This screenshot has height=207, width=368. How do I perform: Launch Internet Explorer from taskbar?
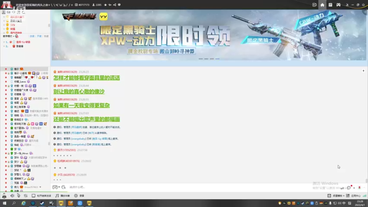point(23,203)
